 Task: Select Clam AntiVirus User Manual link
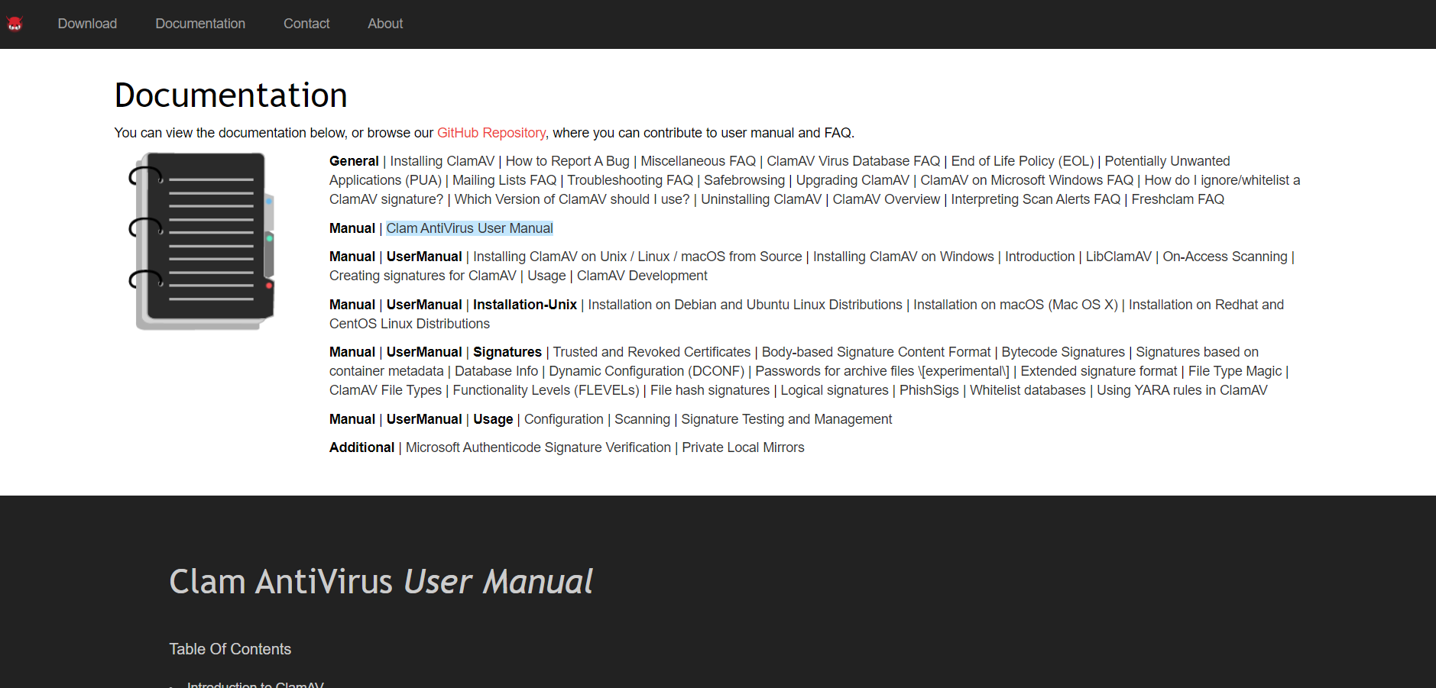(469, 228)
